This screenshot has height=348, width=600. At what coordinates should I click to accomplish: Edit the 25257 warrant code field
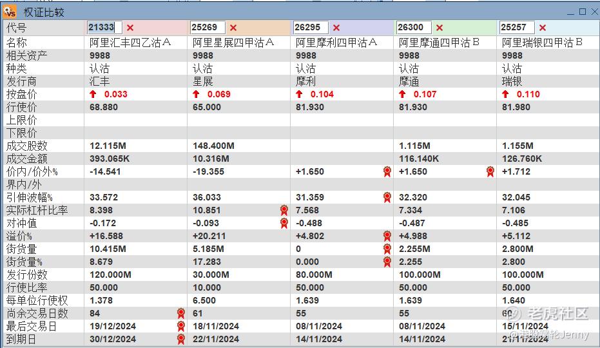pyautogui.click(x=517, y=27)
